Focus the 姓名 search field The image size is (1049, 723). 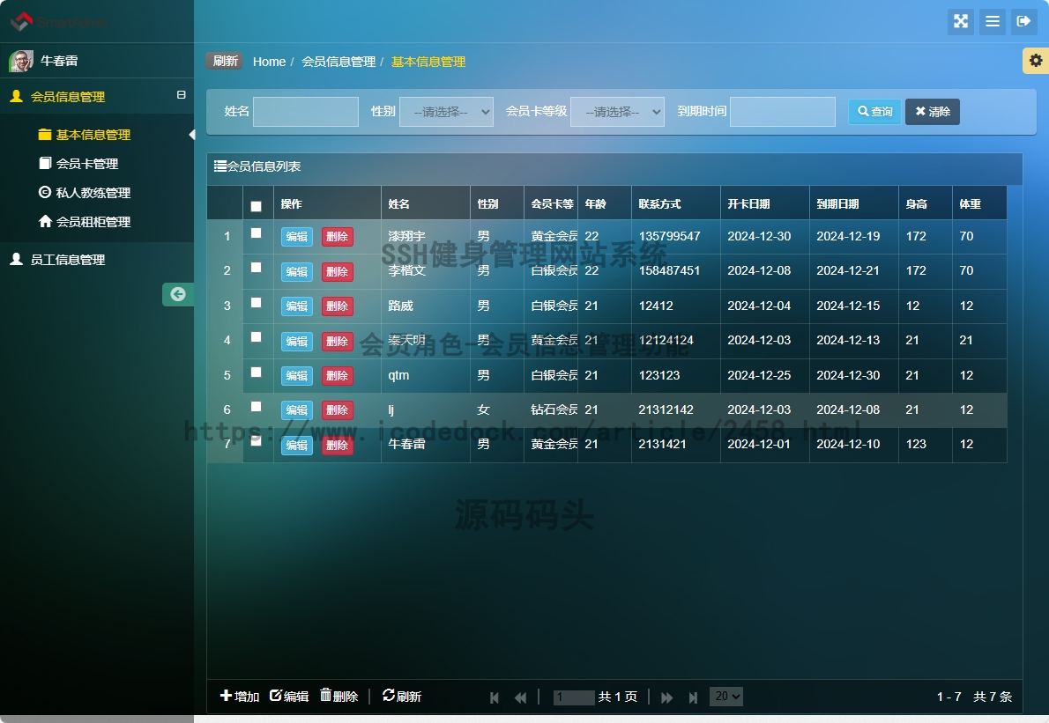[x=306, y=112]
